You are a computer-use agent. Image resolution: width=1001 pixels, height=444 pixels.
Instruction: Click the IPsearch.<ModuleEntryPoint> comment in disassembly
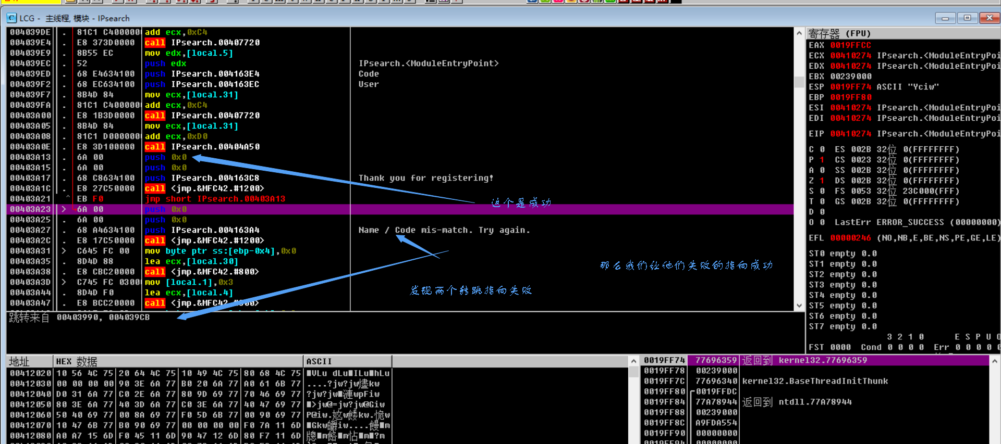coord(429,64)
